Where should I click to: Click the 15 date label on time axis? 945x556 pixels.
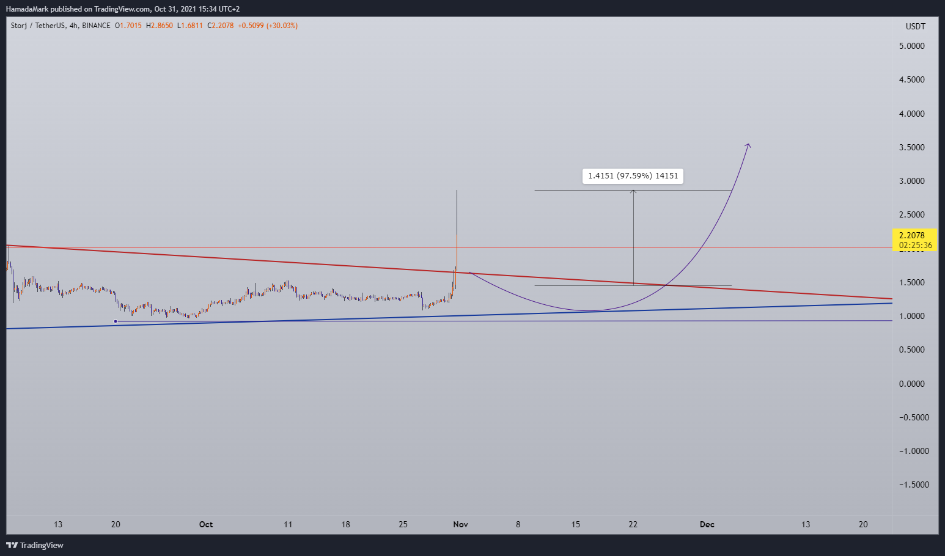(576, 524)
